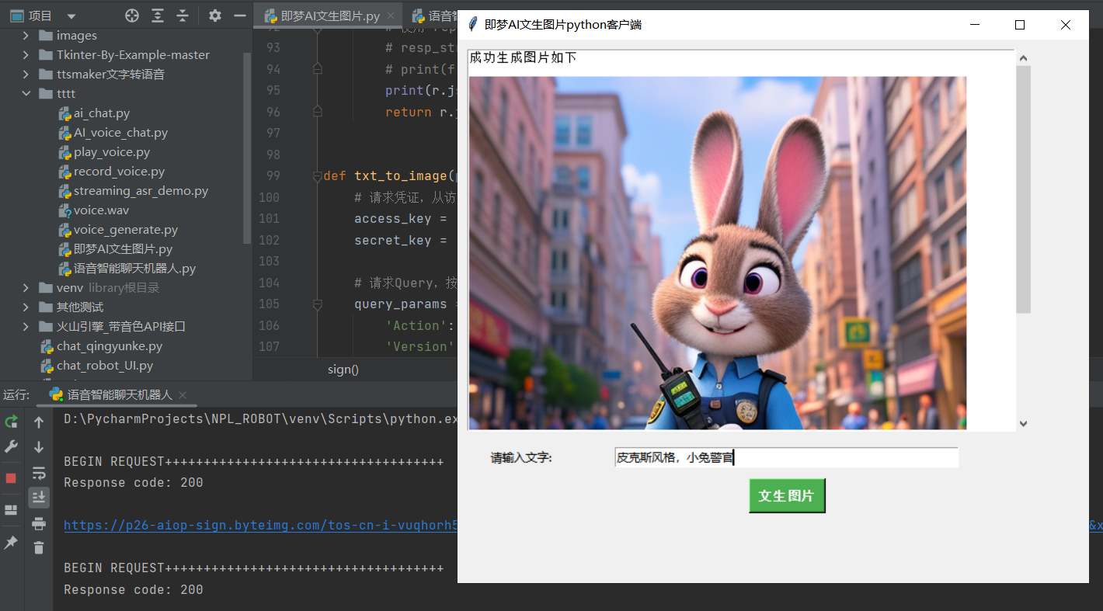Screen dimensions: 1103x611
Task: Open chat_qingyunke.py in the project tree
Action: coord(109,346)
